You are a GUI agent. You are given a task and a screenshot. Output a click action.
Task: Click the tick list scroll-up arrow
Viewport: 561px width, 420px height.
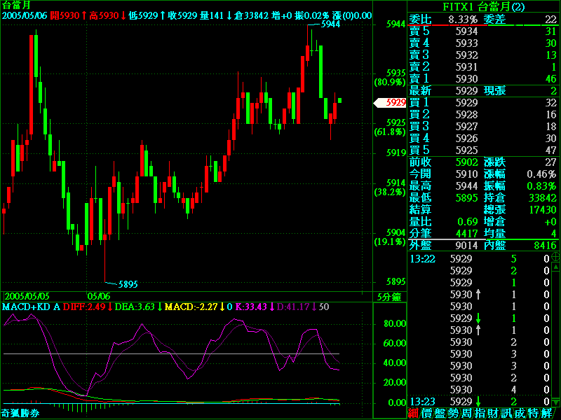tap(555, 267)
